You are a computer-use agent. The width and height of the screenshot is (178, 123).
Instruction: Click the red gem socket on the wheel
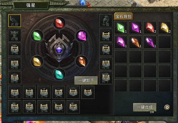coord(59,23)
